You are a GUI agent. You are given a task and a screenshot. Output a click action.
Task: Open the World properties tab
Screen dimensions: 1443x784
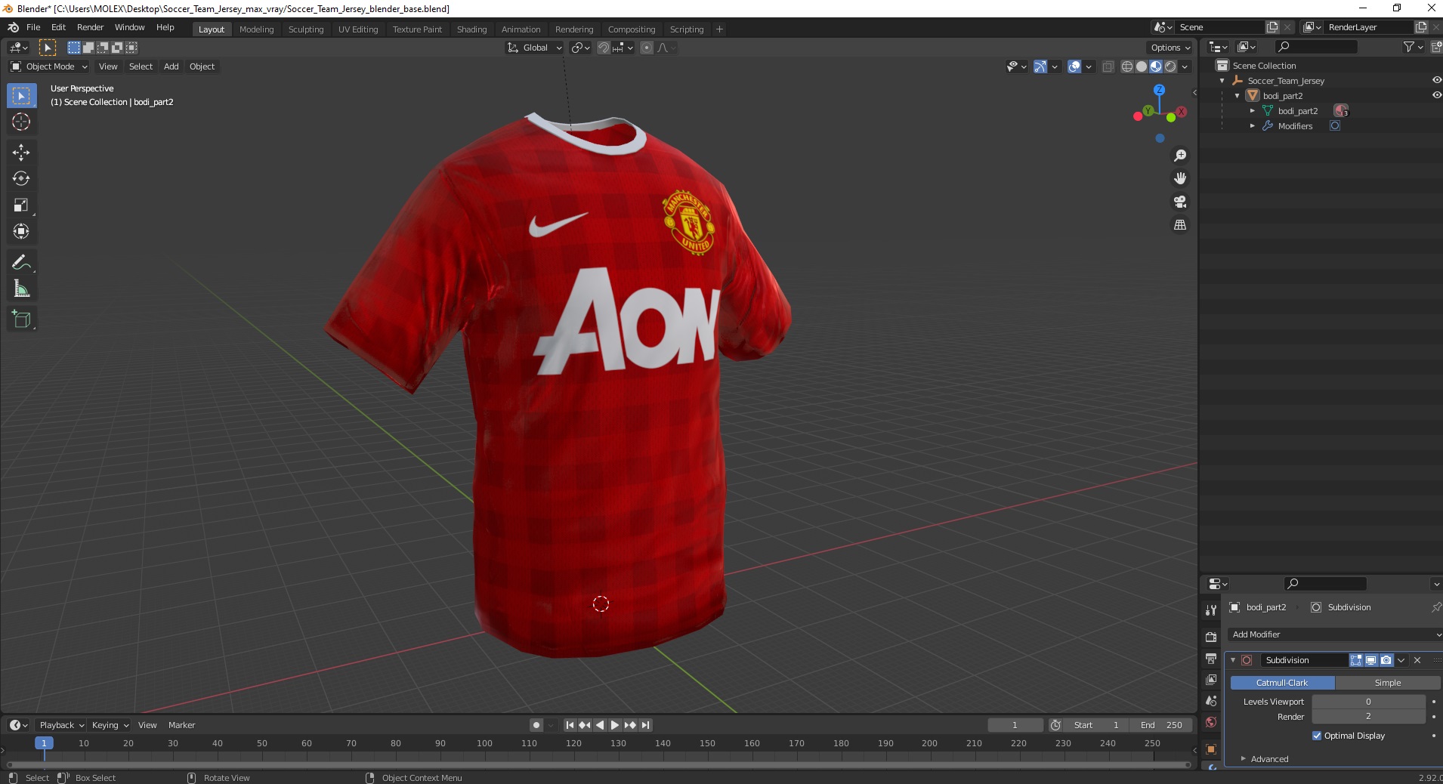coord(1211,722)
